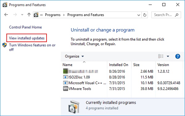The width and height of the screenshot is (185, 116).
Task: Refresh the Programs and Features list
Action: click(x=145, y=15)
